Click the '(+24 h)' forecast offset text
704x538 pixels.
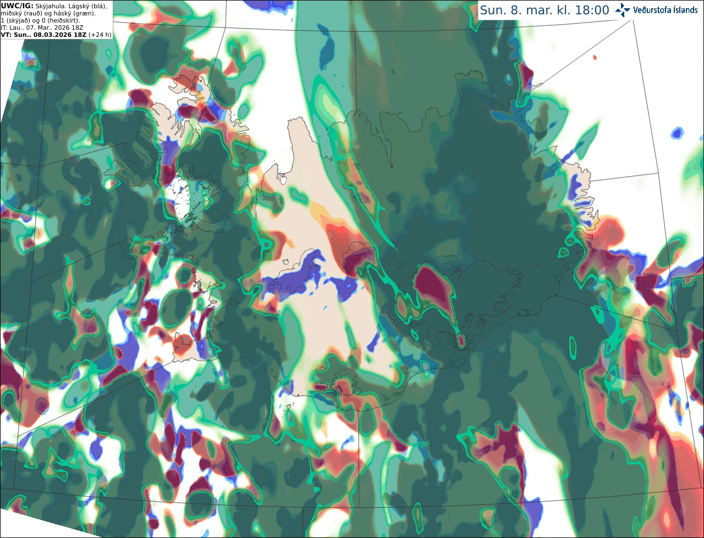[100, 35]
